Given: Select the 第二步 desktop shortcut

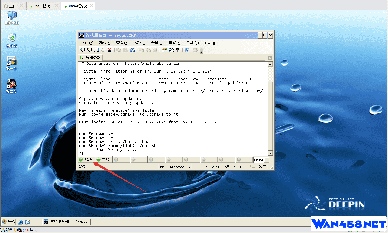Looking at the screenshot, I should point(12,86).
